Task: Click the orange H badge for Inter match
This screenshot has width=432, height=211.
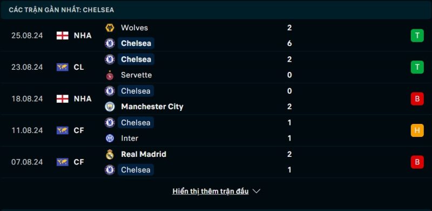Action: point(417,130)
